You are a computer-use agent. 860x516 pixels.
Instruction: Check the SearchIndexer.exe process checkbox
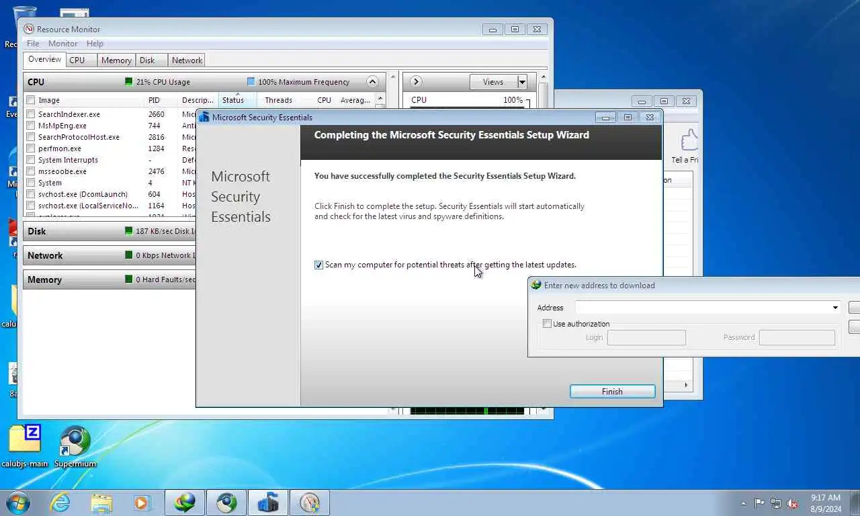point(31,114)
